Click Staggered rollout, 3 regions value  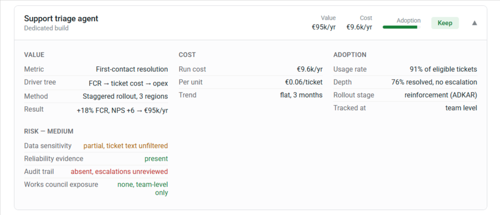pyautogui.click(x=125, y=96)
